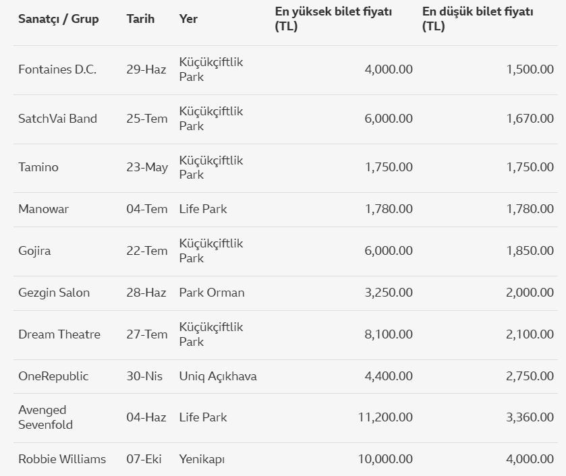Screen dimensions: 566x476
Task: Click the En yüksek bilet fiyatı header
Action: tap(333, 19)
